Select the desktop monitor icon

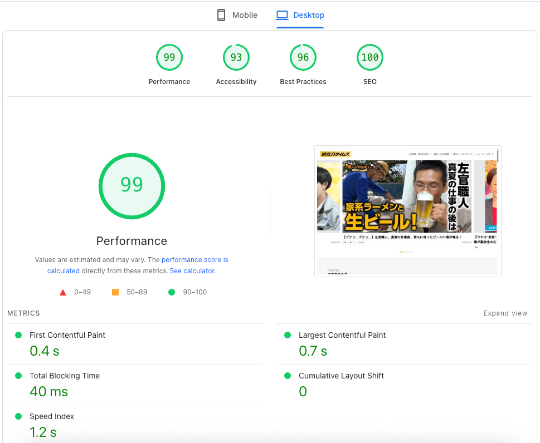(x=282, y=15)
